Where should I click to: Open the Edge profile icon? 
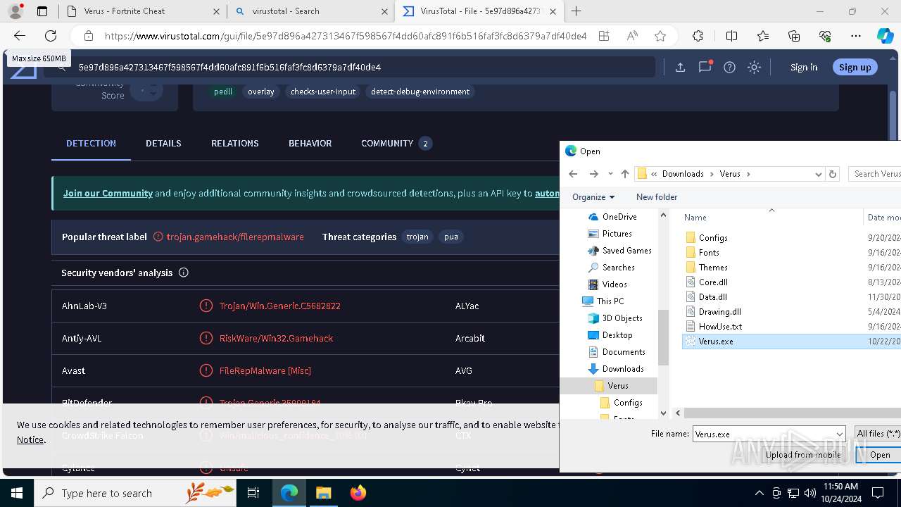pyautogui.click(x=15, y=11)
